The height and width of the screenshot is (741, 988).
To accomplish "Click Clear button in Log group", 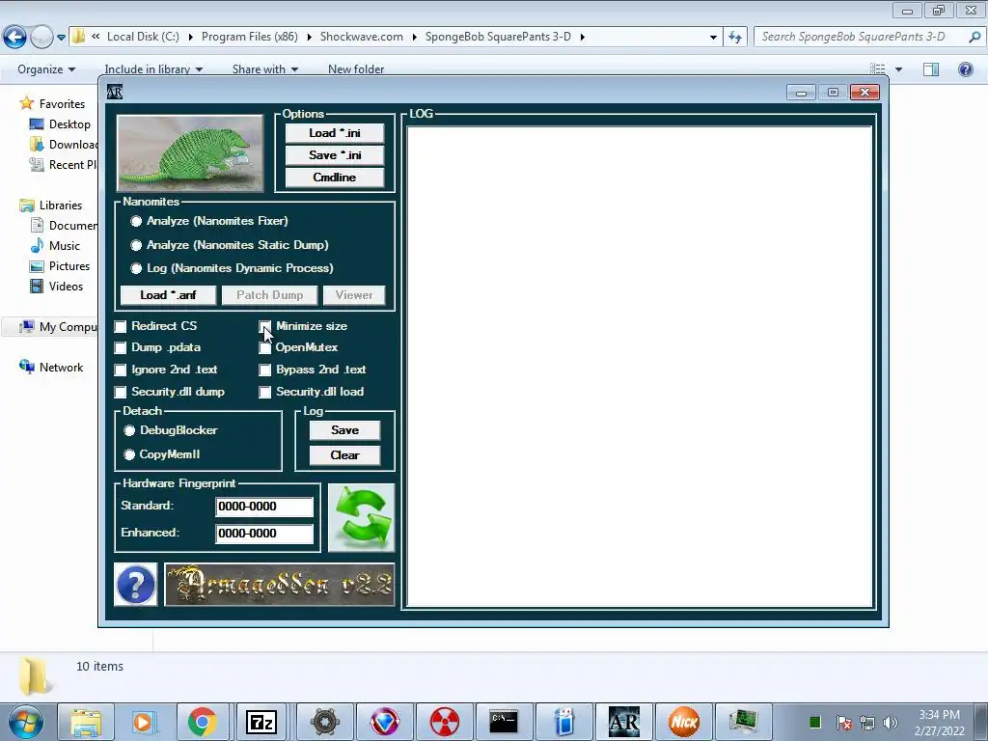I will [344, 455].
